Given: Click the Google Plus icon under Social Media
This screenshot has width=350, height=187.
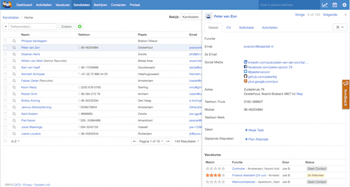Looking at the screenshot, I should (245, 81).
